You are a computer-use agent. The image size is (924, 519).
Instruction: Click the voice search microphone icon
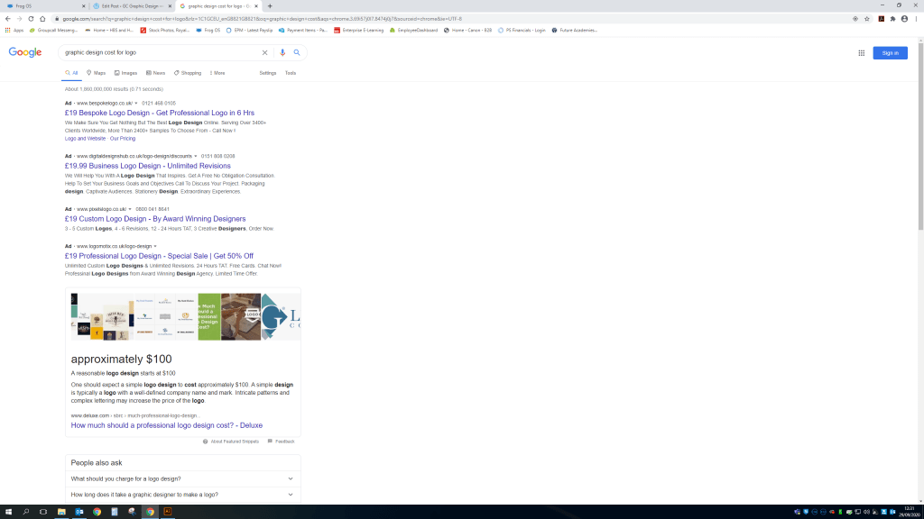(282, 53)
